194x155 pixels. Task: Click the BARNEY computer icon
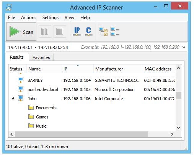click(21, 80)
